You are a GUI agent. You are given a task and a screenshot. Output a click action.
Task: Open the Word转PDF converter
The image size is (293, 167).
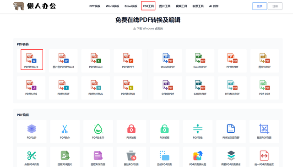pos(168,61)
